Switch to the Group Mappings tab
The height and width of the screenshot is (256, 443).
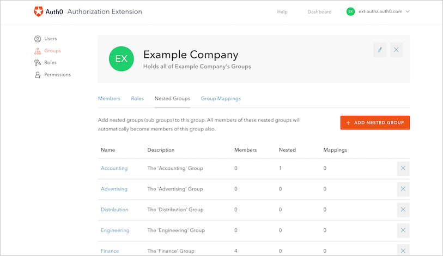(221, 99)
